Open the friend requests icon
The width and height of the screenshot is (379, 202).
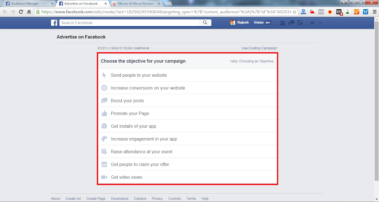click(282, 23)
